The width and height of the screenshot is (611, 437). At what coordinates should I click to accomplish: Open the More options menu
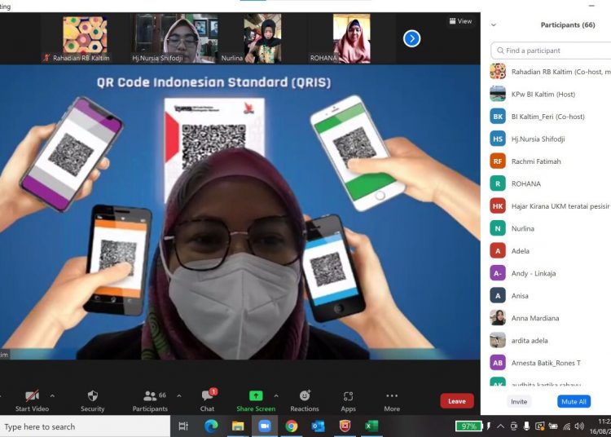[392, 395]
